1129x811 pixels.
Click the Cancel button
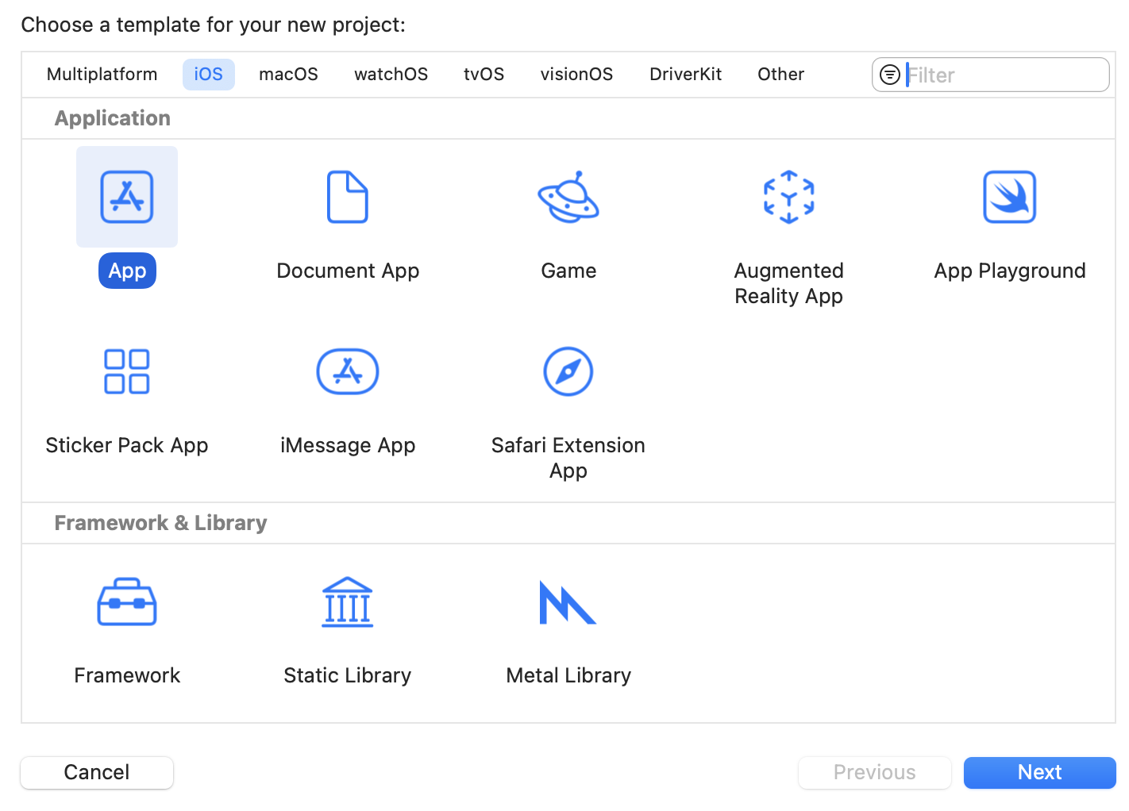pos(97,772)
